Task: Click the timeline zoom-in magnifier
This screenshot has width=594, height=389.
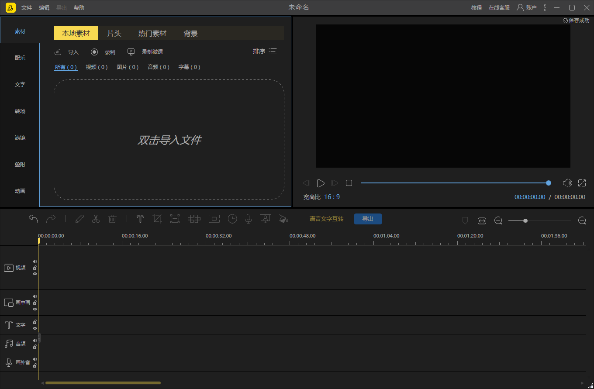Action: (x=582, y=220)
